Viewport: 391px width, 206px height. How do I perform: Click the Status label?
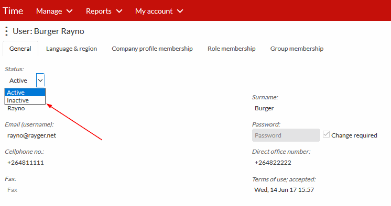pos(14,69)
